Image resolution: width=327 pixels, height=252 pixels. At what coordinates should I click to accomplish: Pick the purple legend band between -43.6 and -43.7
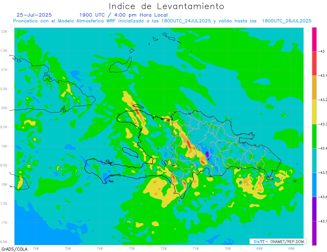[x=314, y=209]
